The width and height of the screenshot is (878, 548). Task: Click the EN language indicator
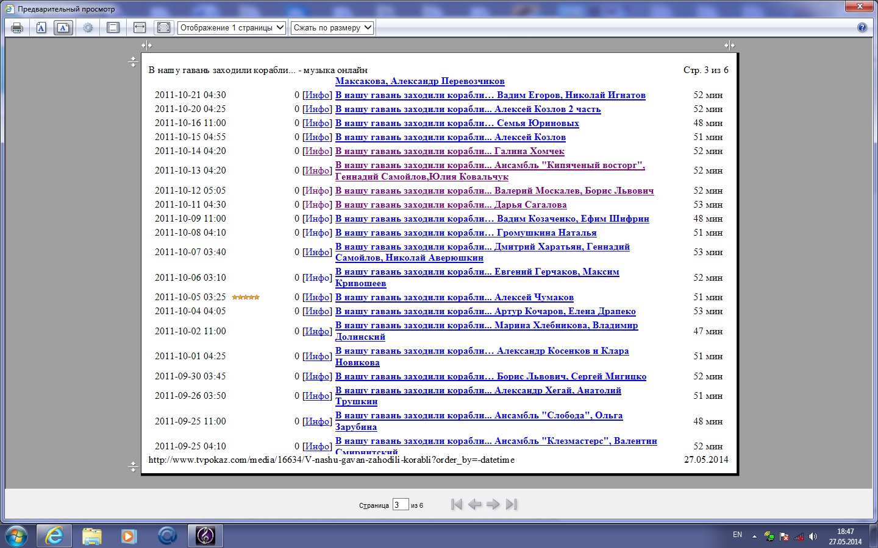[x=737, y=535]
